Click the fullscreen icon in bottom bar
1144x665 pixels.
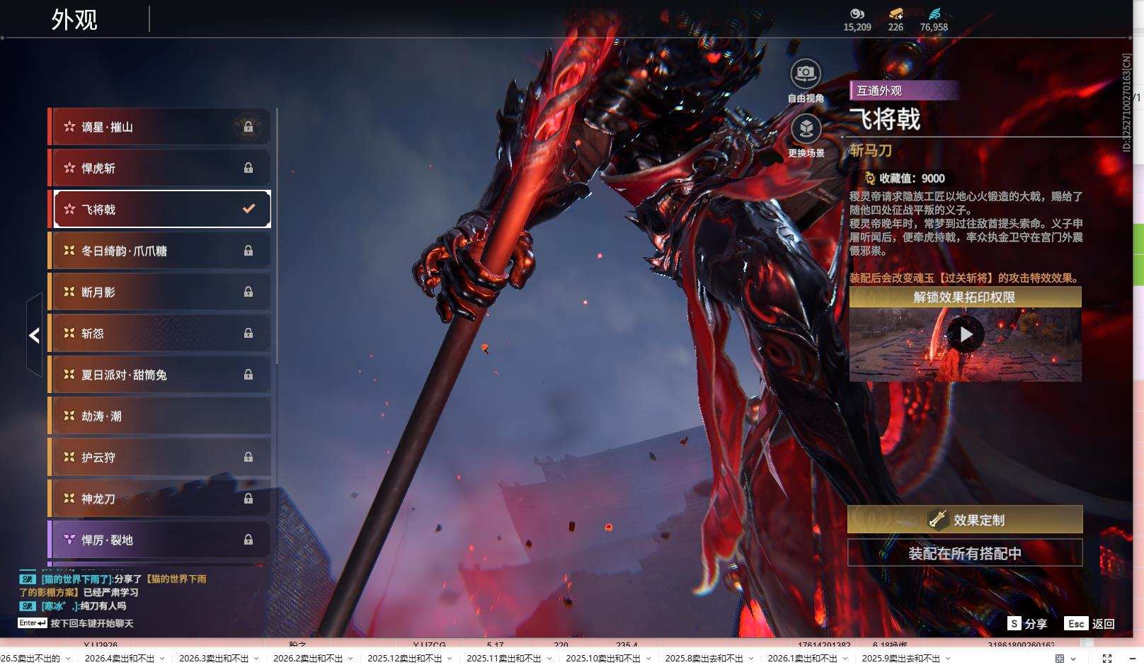coord(1107,659)
